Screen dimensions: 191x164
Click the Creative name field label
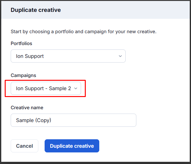27,108
